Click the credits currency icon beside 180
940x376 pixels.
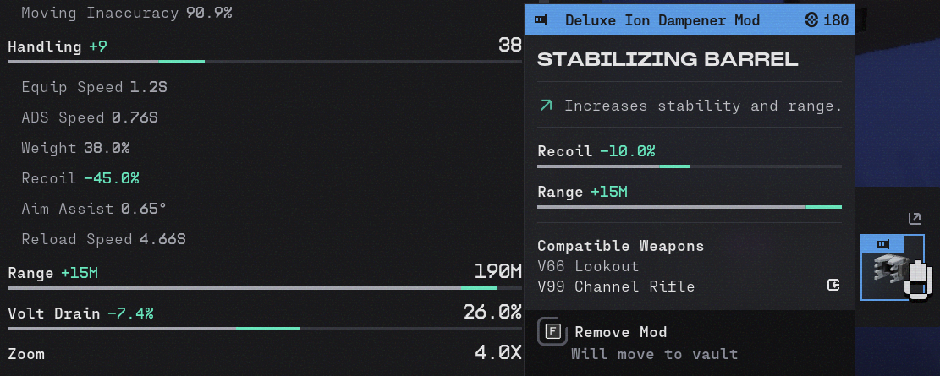pyautogui.click(x=811, y=20)
